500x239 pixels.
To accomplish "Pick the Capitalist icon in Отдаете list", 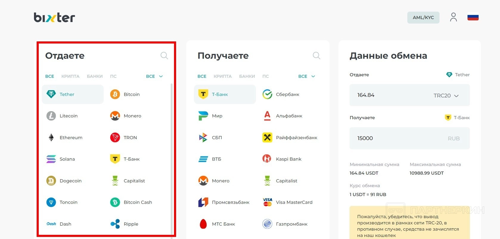I will coord(115,181).
